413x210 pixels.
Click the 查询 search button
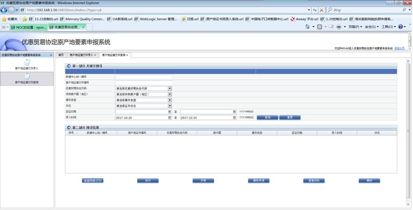click(x=268, y=118)
